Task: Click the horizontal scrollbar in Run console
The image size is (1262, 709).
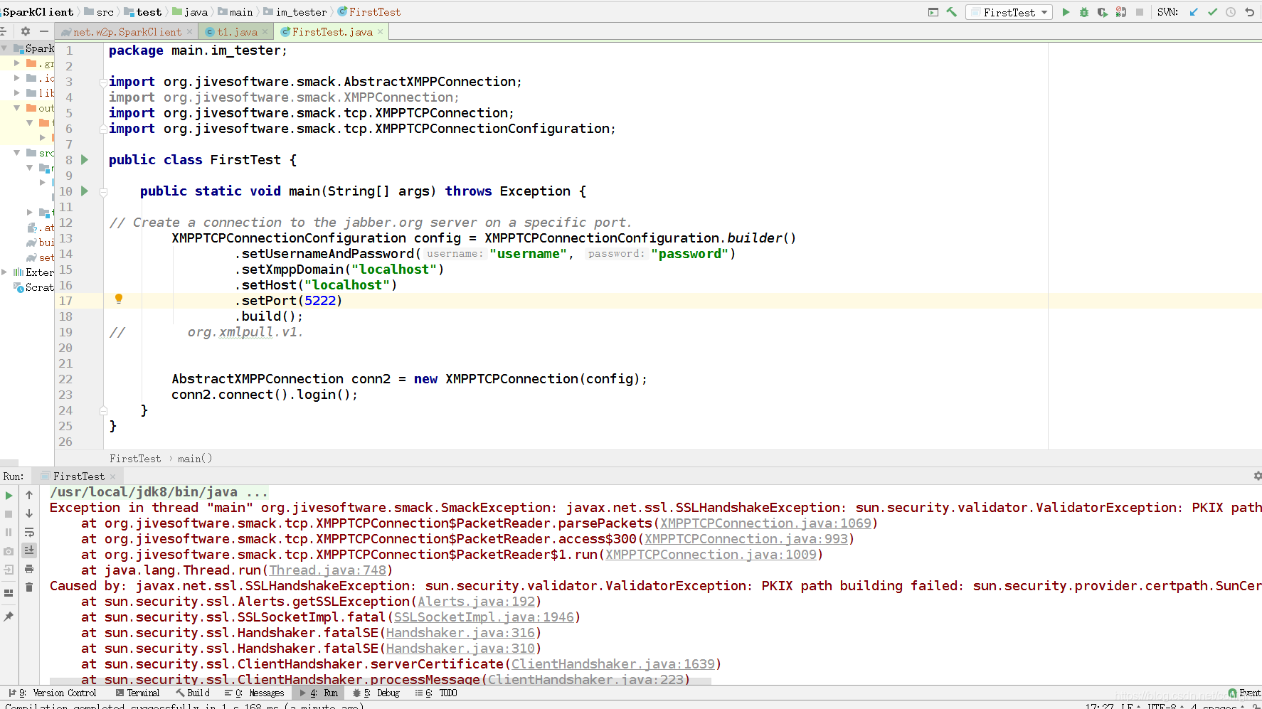Action: [381, 681]
